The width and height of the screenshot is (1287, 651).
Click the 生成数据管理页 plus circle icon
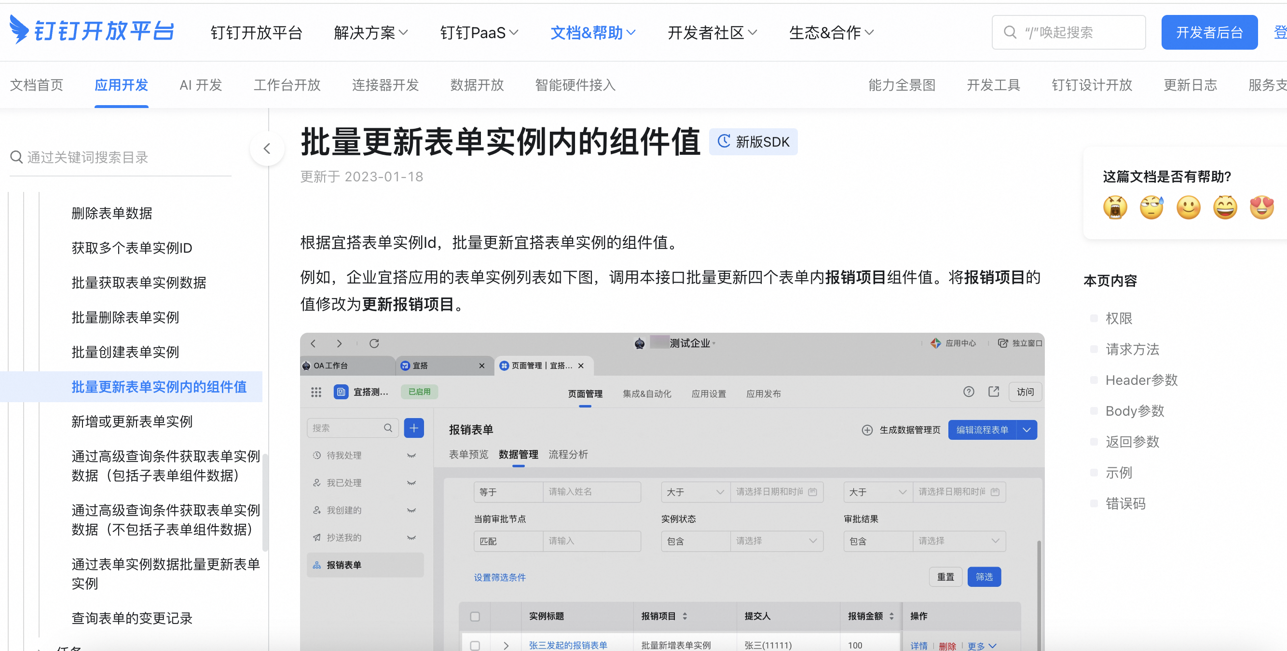click(867, 430)
